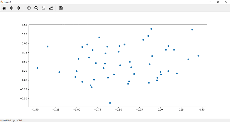Viewport: 230px width, 122px height.
Task: Click the Figure 1 window title
Action: click(7, 2)
